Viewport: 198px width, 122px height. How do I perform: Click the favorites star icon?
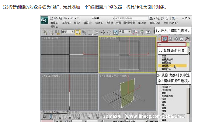[x=167, y=19]
